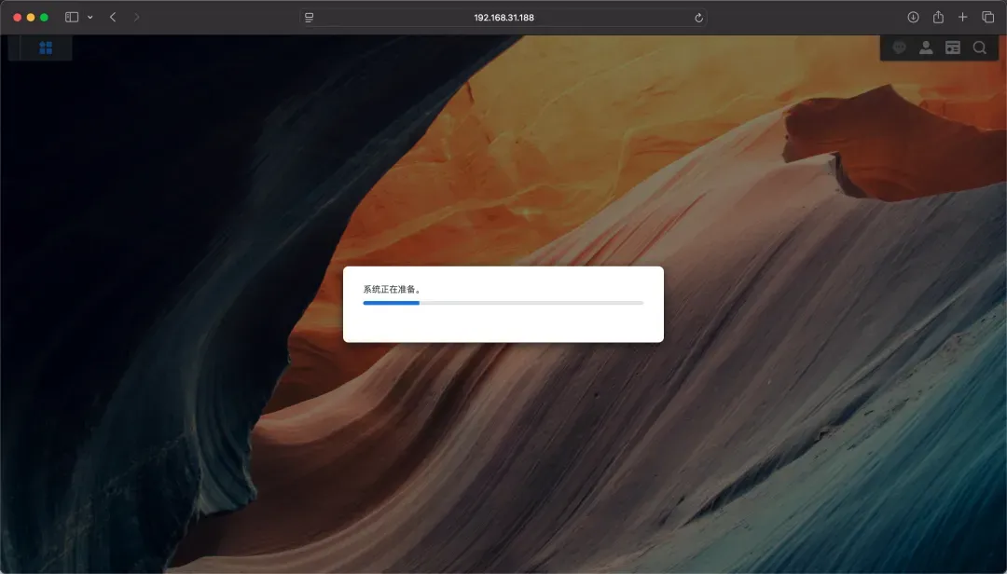Viewport: 1007px width, 574px height.
Task: Go forward to the next page
Action: pyautogui.click(x=136, y=18)
